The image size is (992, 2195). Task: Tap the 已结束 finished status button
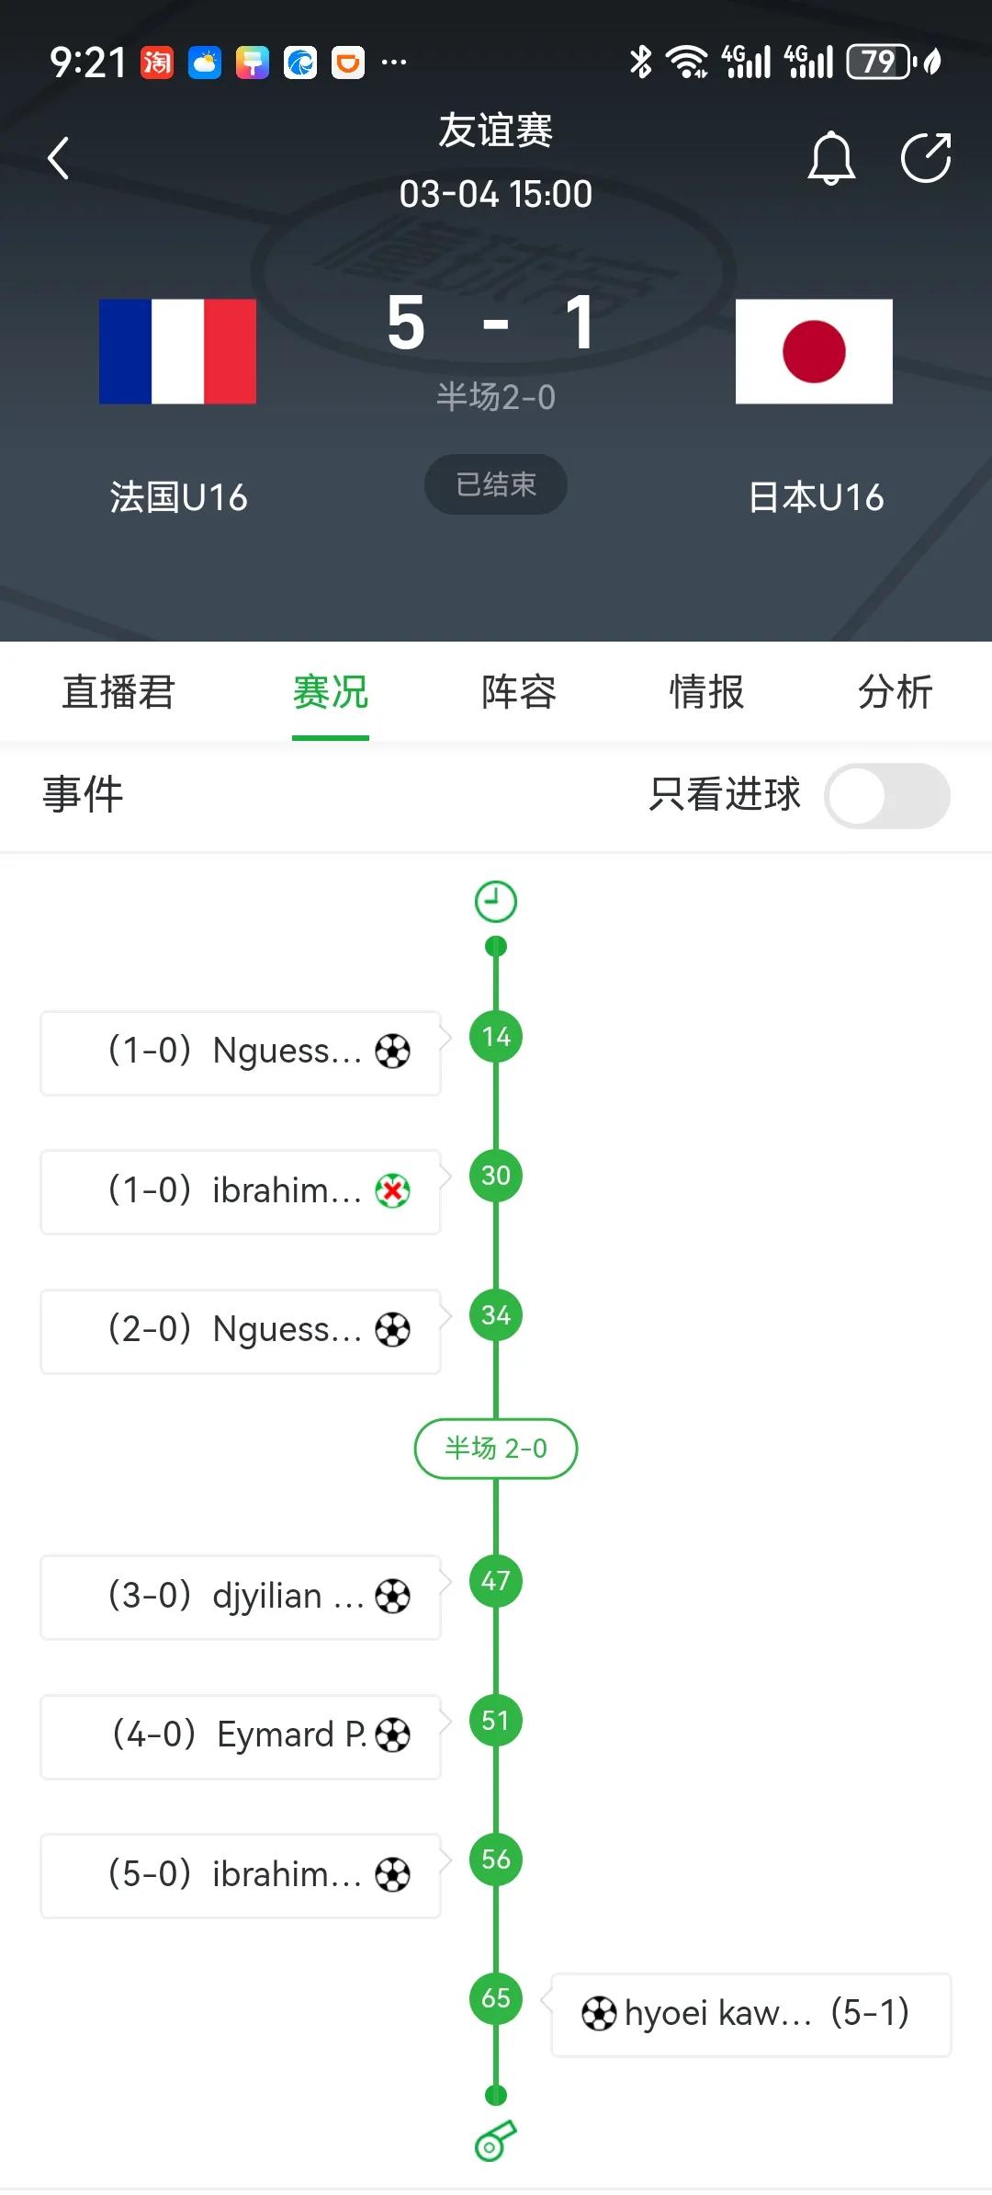coord(496,484)
